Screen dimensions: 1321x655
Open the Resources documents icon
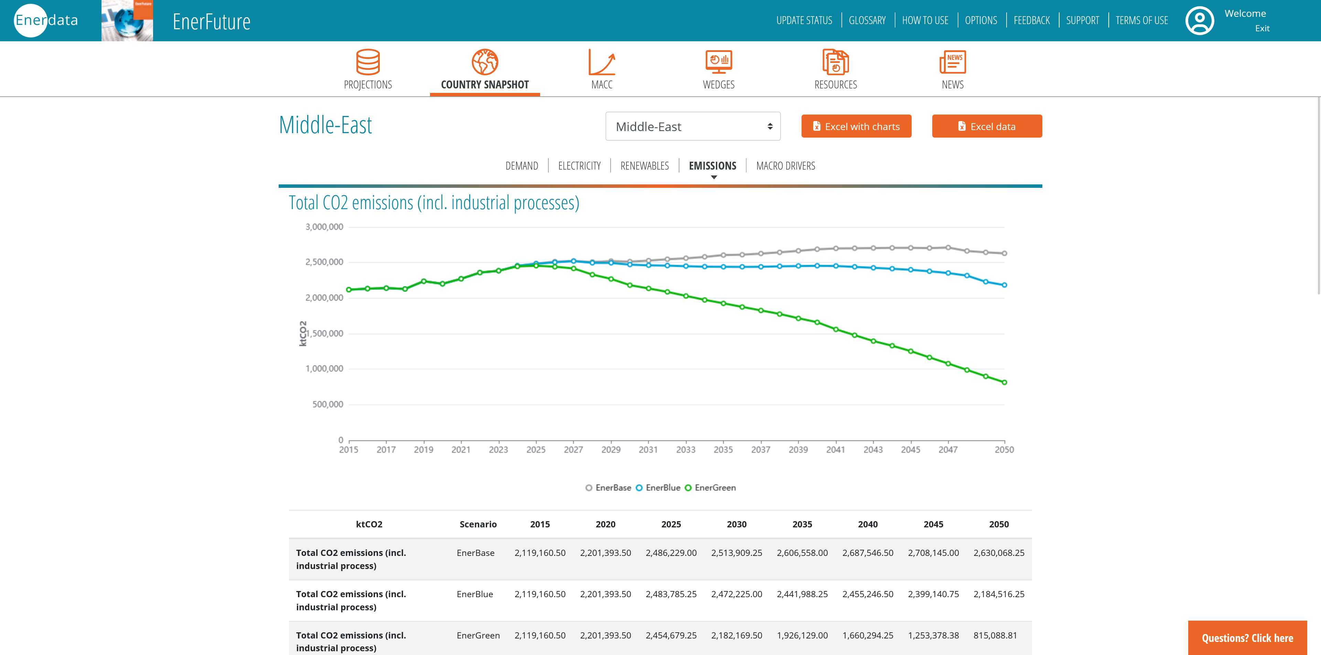click(x=835, y=62)
